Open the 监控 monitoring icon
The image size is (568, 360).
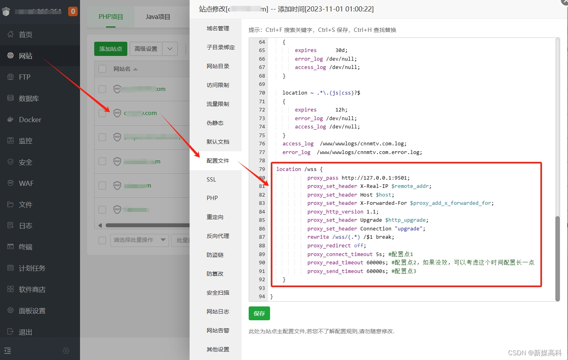(x=10, y=141)
